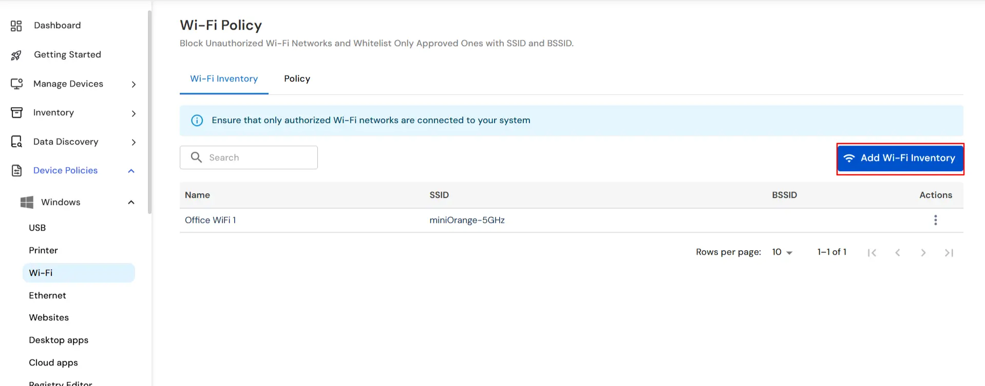This screenshot has height=386, width=985.
Task: Click Office WiFi 1 name cell
Action: click(211, 220)
